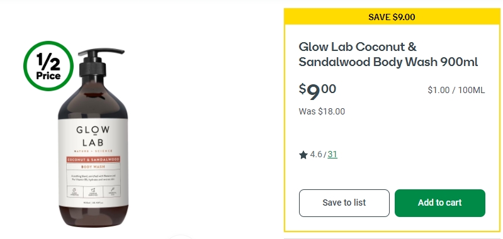
Task: Click the SAVE $9.00 yellow banner
Action: [x=392, y=17]
